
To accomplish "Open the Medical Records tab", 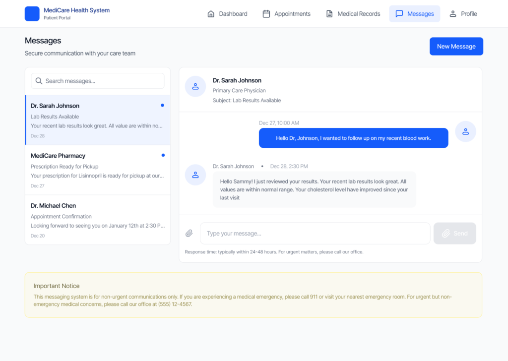I will 353,14.
